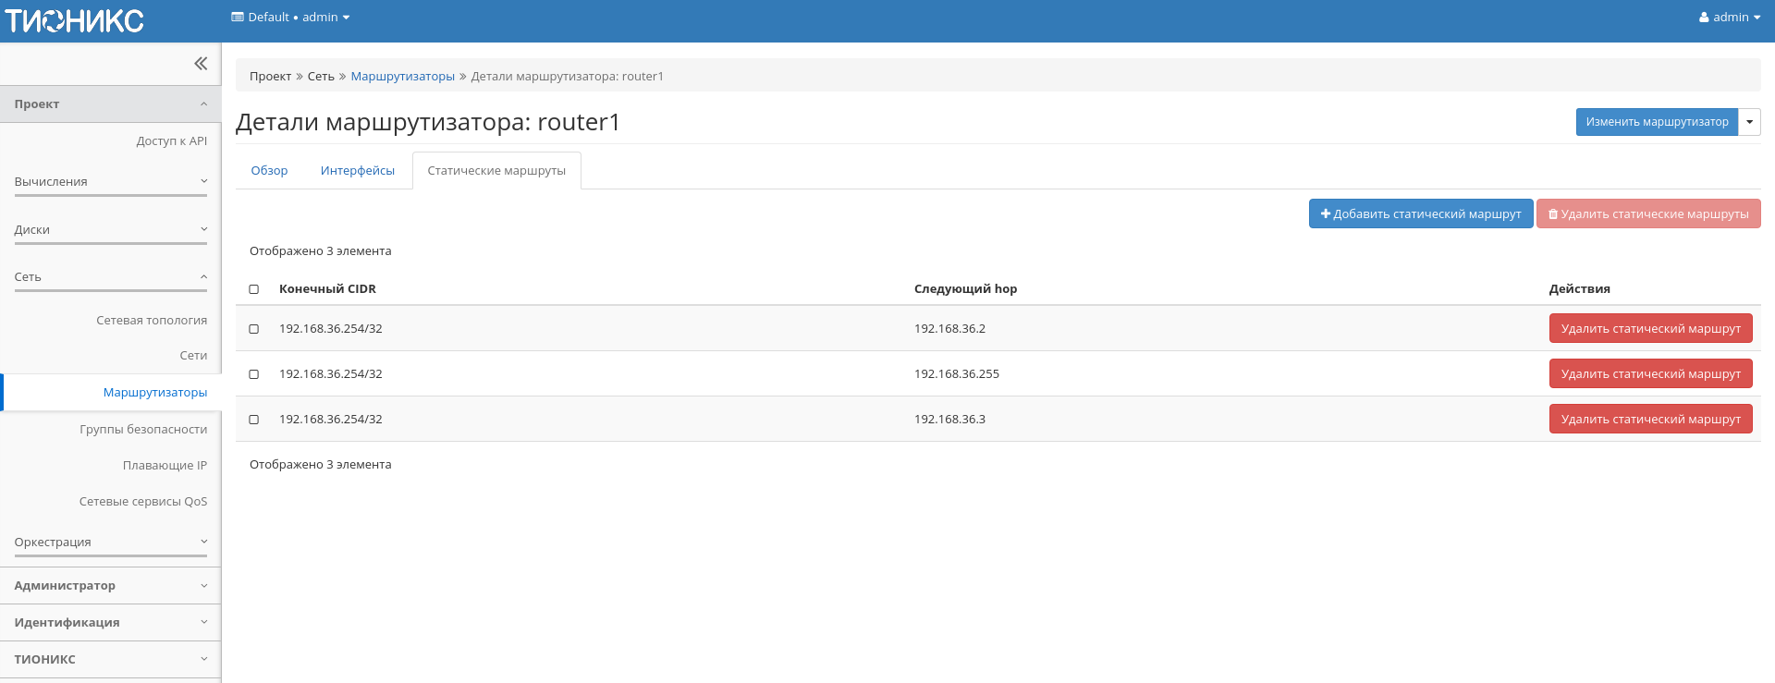Delete the static route via 192.168.36.255
The image size is (1775, 683).
1650,374
